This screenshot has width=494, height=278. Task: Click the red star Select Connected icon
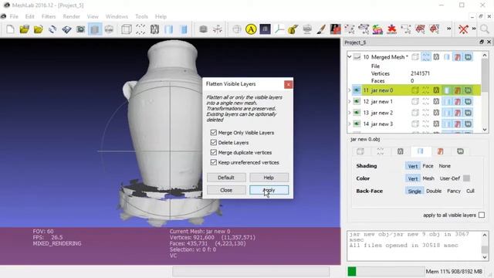pyautogui.click(x=391, y=29)
